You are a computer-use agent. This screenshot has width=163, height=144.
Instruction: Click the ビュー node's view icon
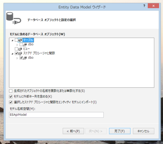[20, 49]
